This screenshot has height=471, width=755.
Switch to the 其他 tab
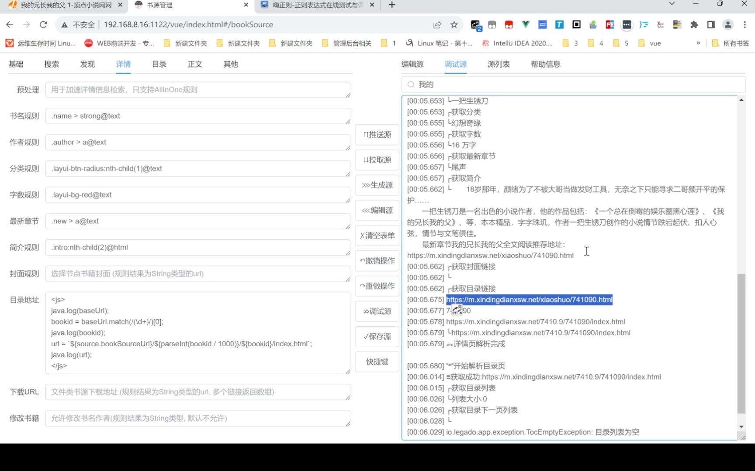point(231,64)
